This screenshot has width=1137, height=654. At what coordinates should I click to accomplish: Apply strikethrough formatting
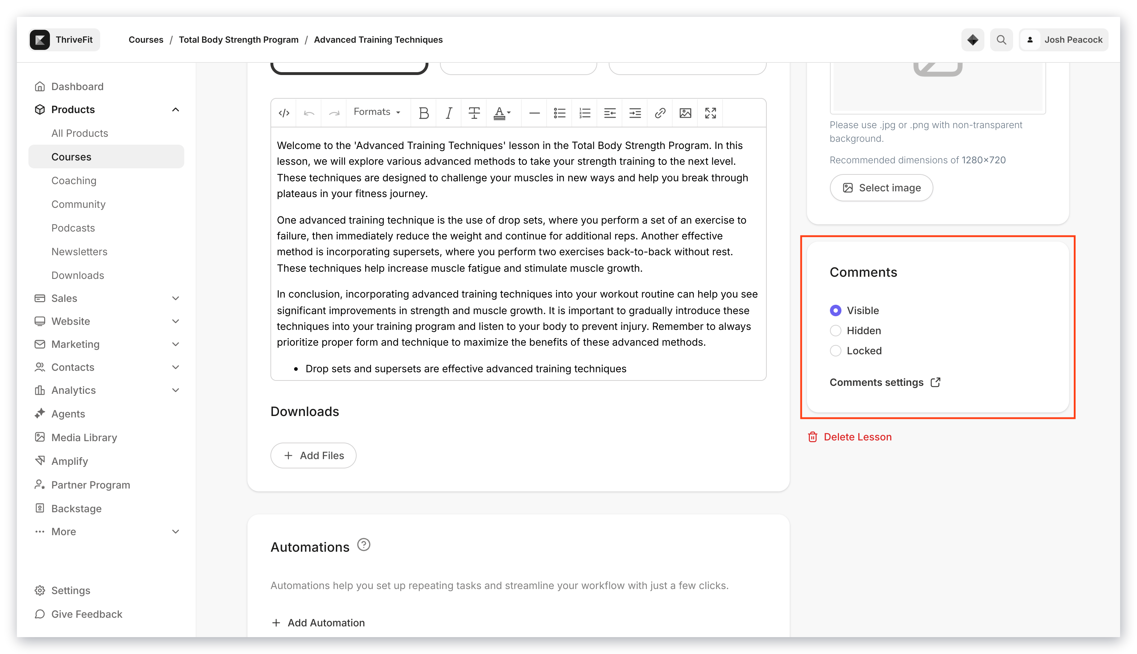(x=474, y=113)
